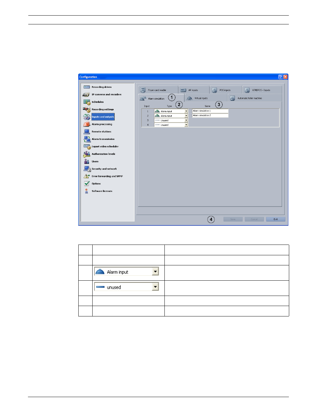Click the help question mark in title bar
Viewport: 310px width, 414px height.
coord(280,77)
